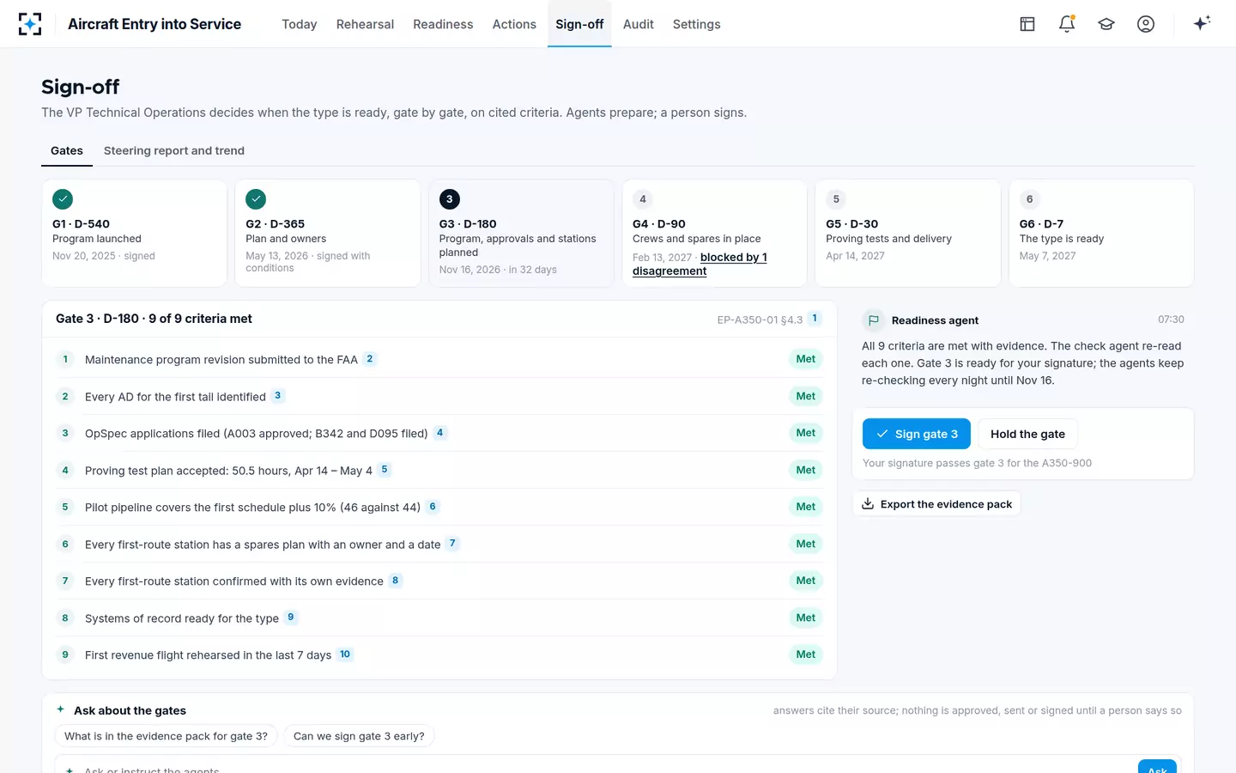The height and width of the screenshot is (773, 1236).
Task: Click the Sign gate 3 button
Action: [x=917, y=434]
